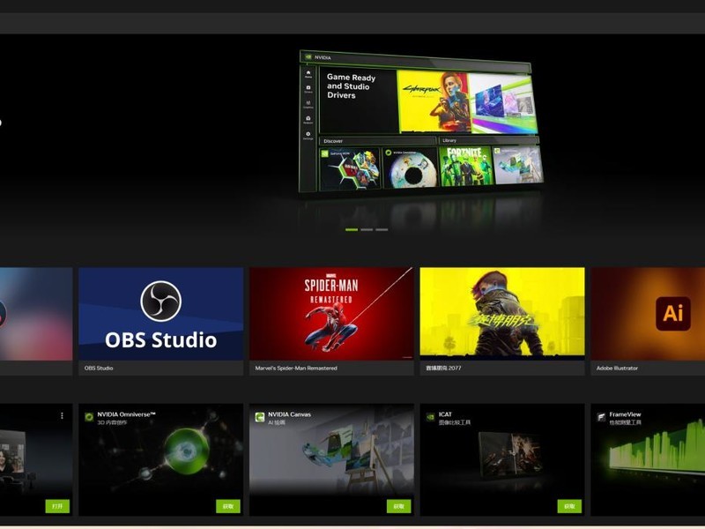Switch to the second carousel slide indicator
This screenshot has width=705, height=529.
[x=367, y=230]
